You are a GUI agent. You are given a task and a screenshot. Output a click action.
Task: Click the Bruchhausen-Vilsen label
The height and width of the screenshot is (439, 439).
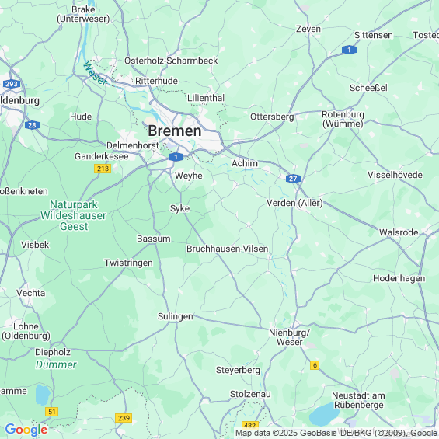point(228,249)
